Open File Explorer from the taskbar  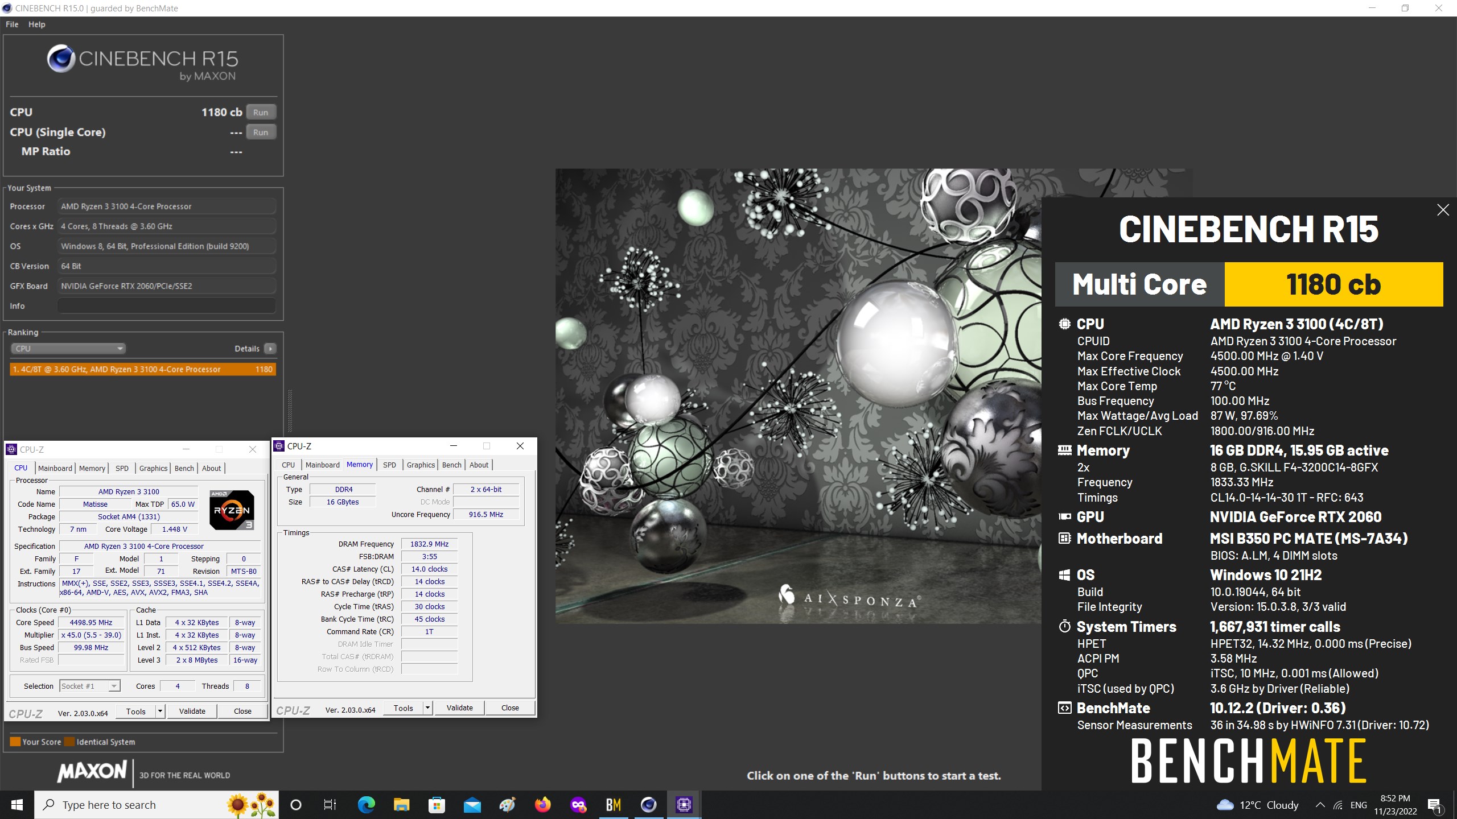(x=401, y=805)
